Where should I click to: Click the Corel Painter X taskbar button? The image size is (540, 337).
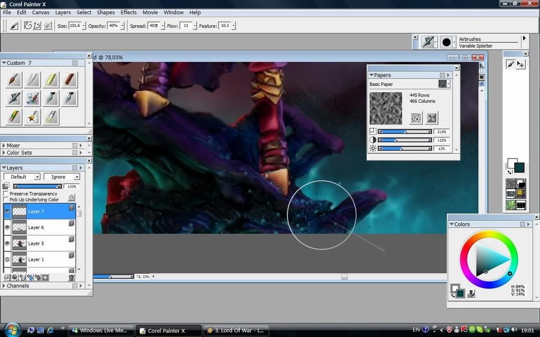coord(168,331)
